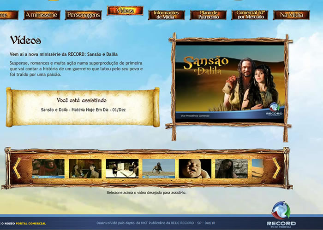Select thumbnail of the baby's face
Viewport: 323px width, 230px height.
(x=195, y=169)
